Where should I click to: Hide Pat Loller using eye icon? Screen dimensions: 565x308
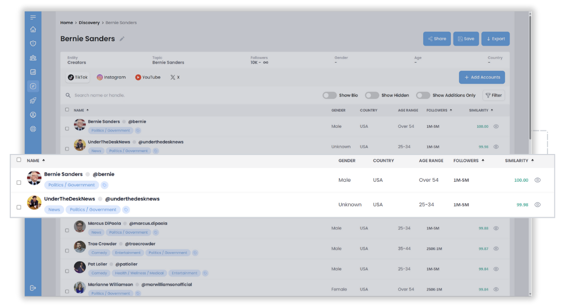pos(496,269)
